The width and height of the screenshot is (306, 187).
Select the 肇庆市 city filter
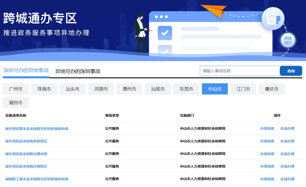(271, 89)
